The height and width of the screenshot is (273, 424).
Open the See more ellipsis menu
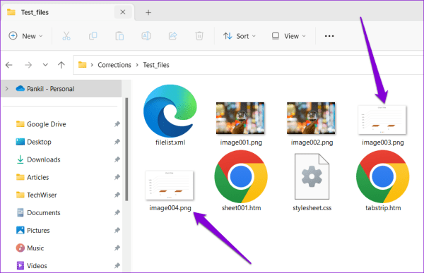coord(329,36)
